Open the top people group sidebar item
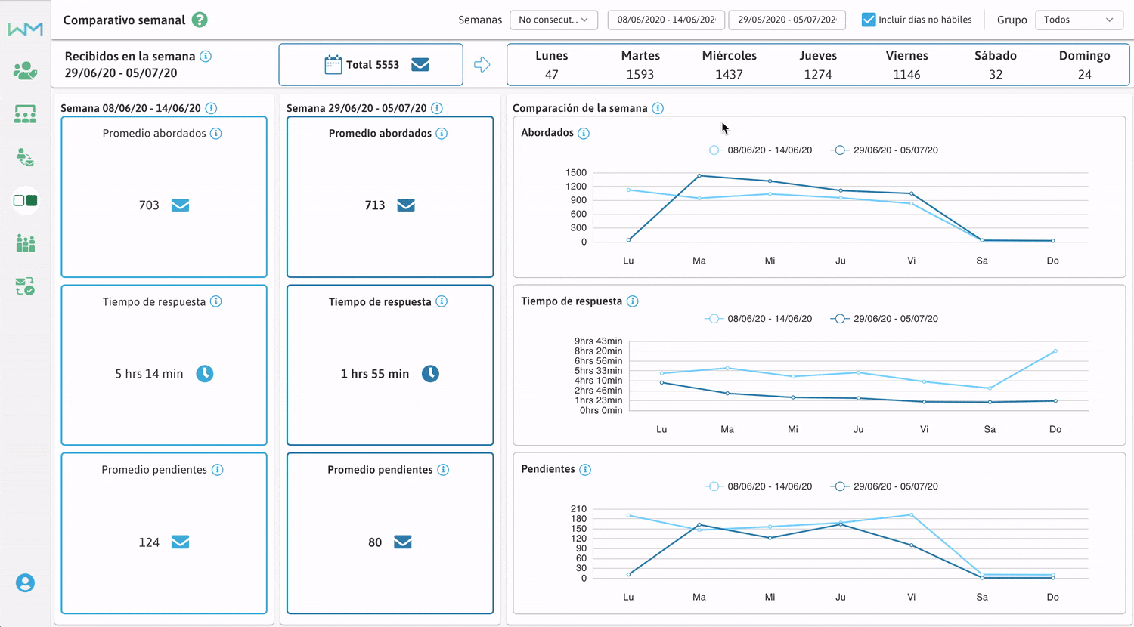The image size is (1134, 627). 25,71
